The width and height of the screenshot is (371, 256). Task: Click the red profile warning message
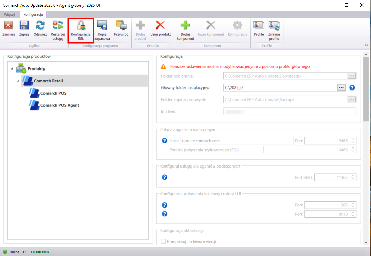(x=240, y=66)
